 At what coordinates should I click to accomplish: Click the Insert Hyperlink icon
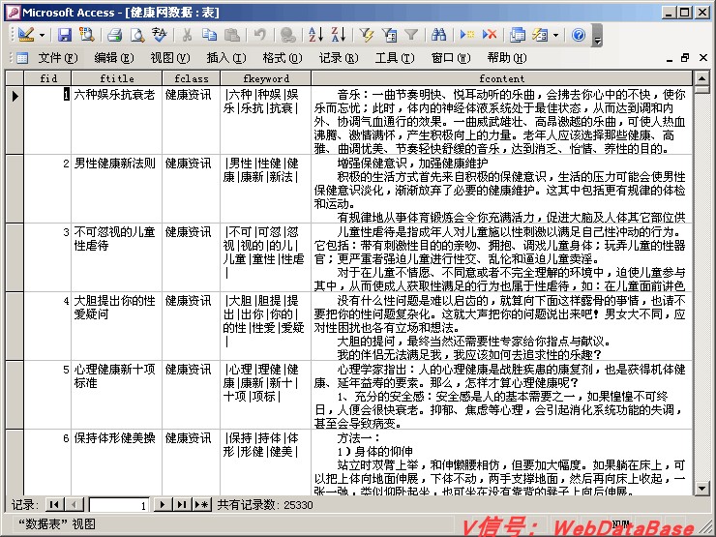tap(287, 35)
